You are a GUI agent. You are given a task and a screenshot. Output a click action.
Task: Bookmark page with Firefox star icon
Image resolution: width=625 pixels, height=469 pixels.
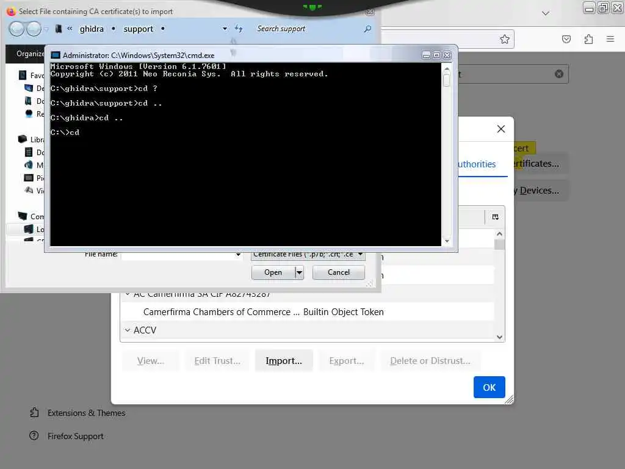[x=505, y=39]
